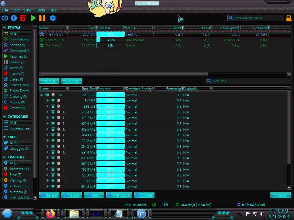Click the connection status globe icon
294x220 pixels.
[x=154, y=205]
